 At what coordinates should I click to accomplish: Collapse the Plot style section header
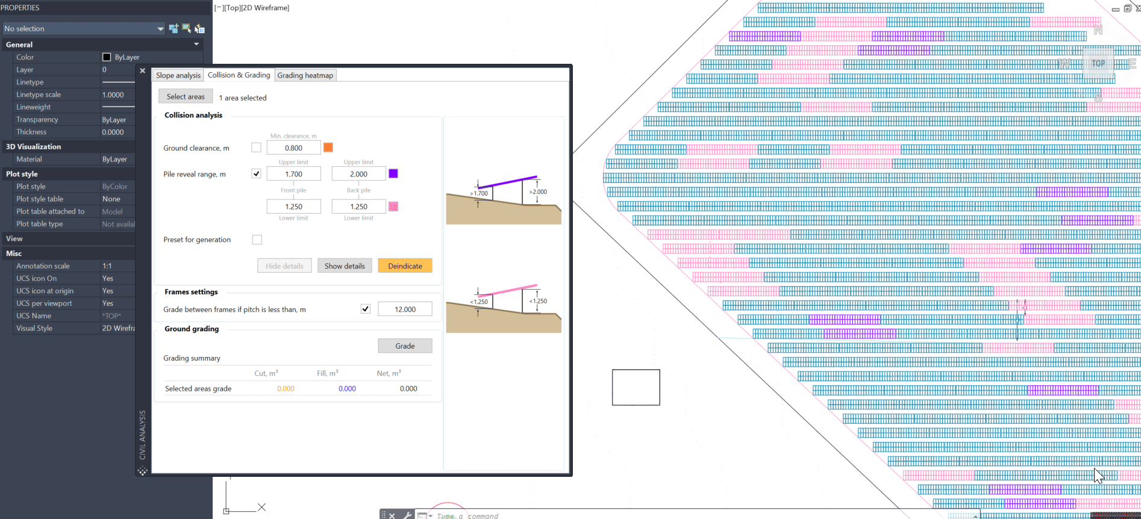pyautogui.click(x=67, y=174)
